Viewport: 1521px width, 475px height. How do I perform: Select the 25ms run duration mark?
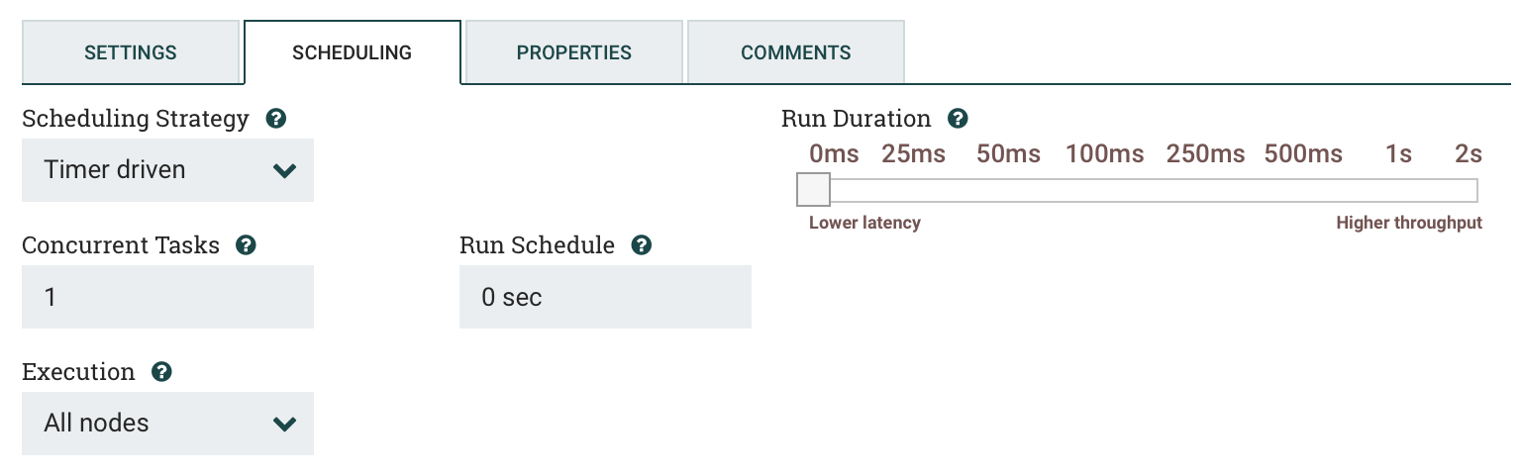tap(914, 154)
